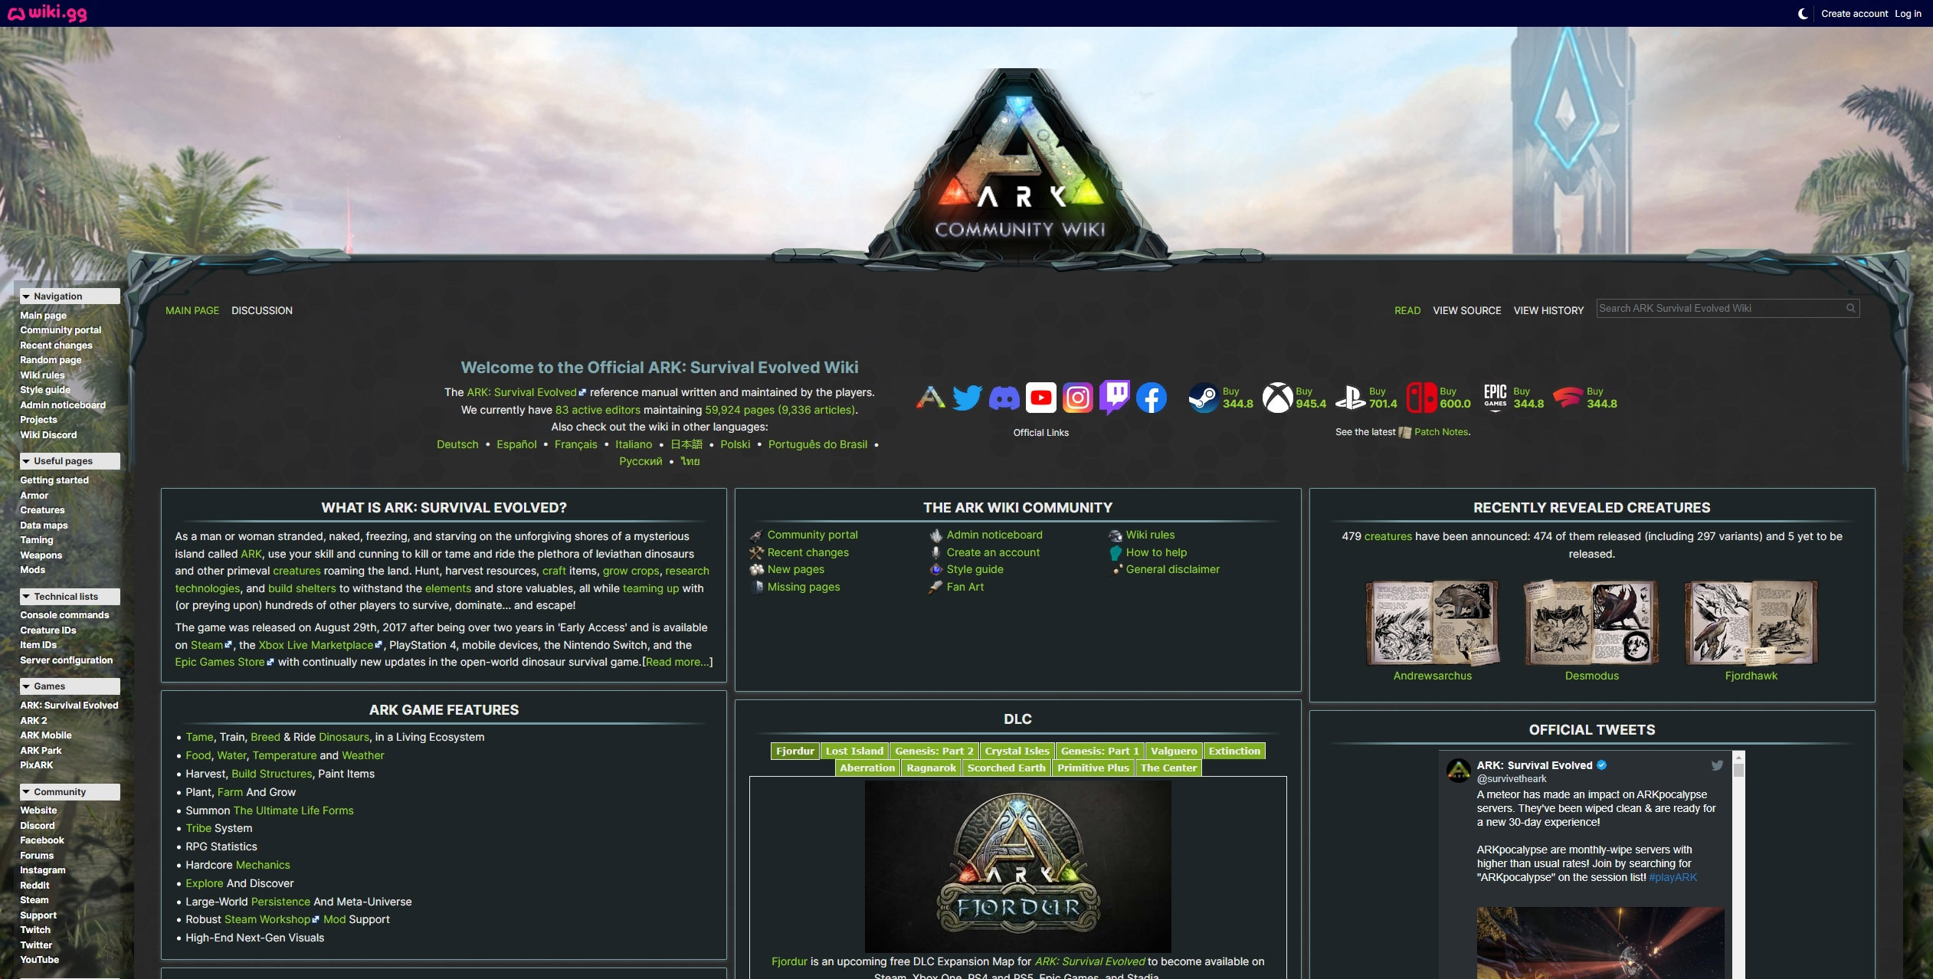This screenshot has height=979, width=1933.
Task: Open the official YouTube icon link
Action: pos(1040,398)
